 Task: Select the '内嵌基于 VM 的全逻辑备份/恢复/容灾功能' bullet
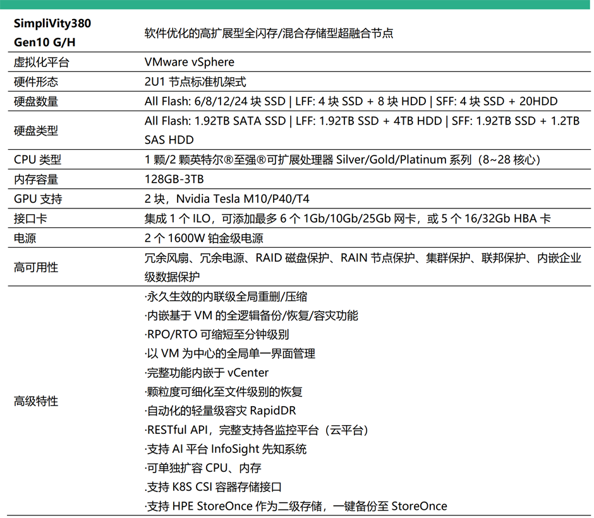point(251,316)
